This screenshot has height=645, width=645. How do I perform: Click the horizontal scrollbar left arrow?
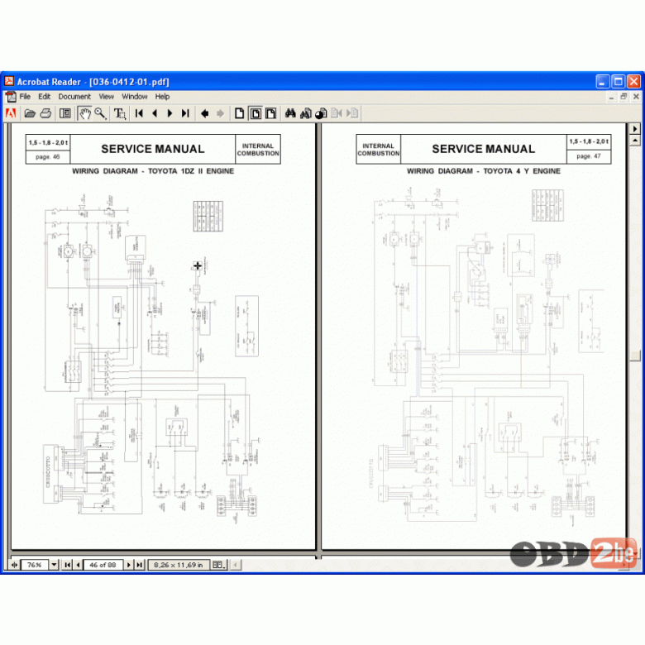click(x=236, y=565)
